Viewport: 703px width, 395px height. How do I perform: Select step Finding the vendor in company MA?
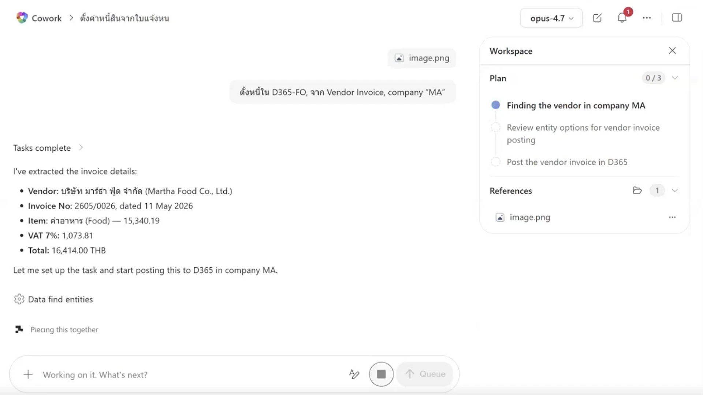click(x=576, y=105)
